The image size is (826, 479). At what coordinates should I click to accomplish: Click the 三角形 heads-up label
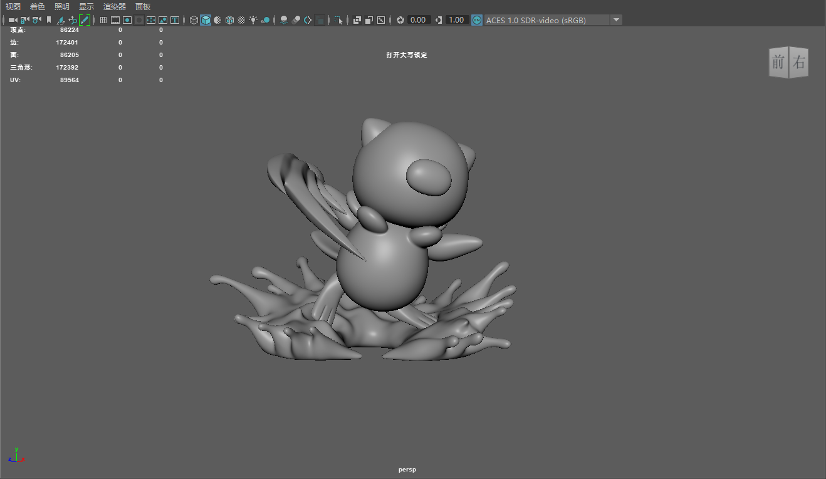[21, 68]
